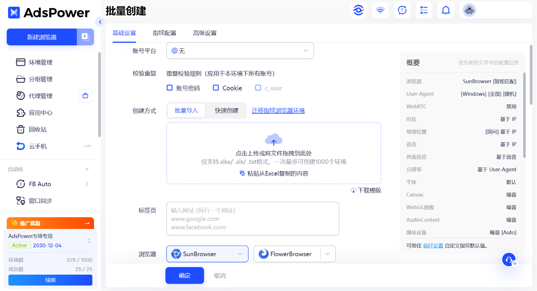Collapse the 自动化 section
The image size is (537, 291).
coord(87,169)
